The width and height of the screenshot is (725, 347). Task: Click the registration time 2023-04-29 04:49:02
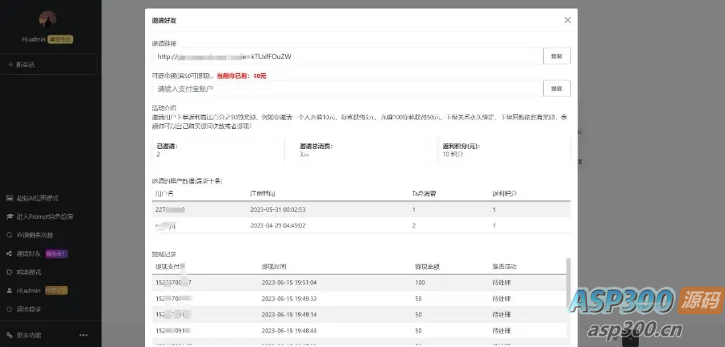[278, 226]
